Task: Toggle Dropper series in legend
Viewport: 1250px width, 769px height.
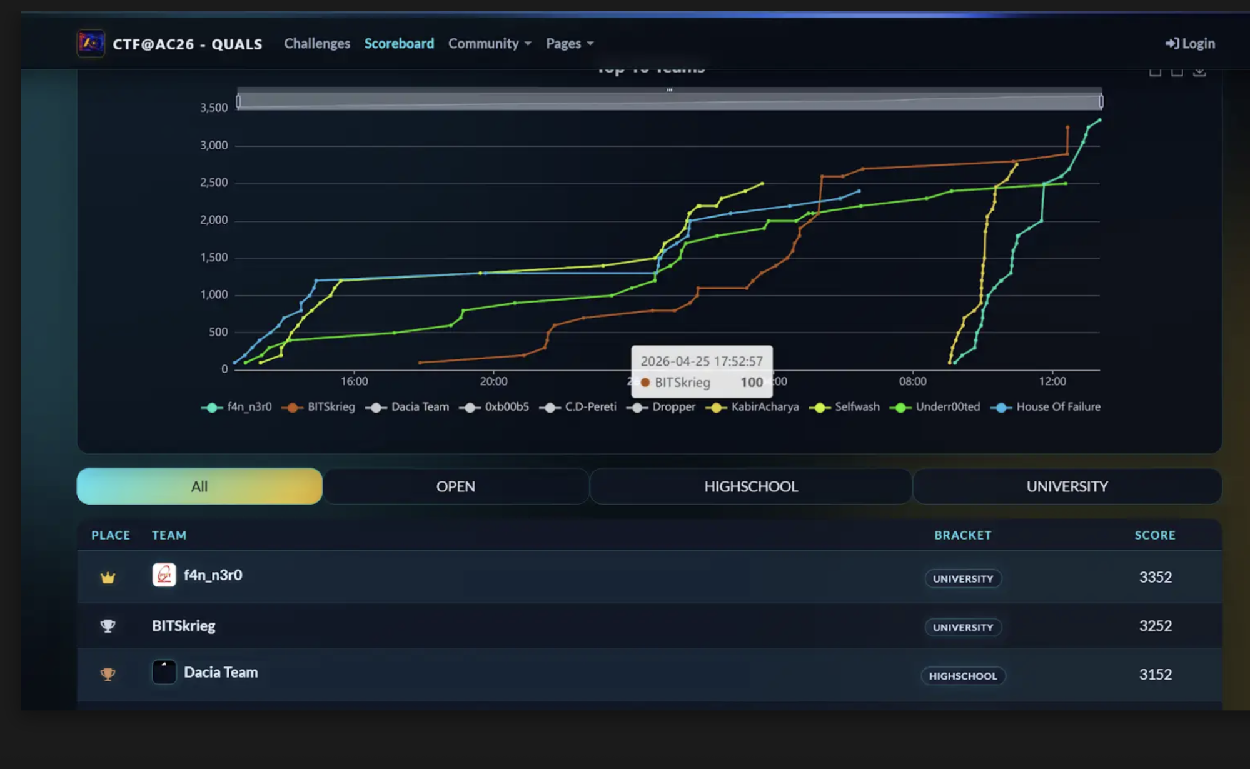Action: click(661, 407)
